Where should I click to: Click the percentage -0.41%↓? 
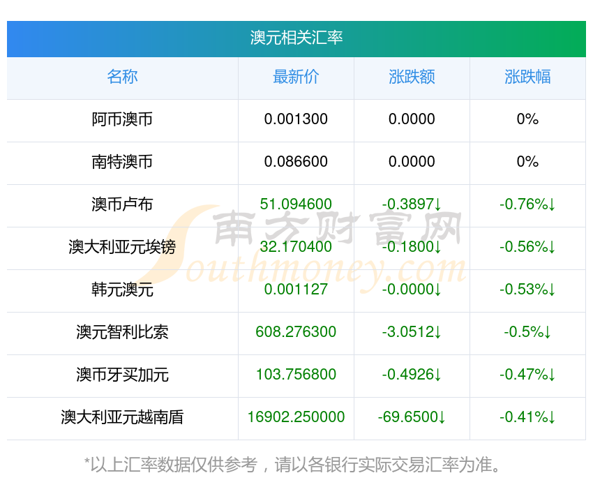point(527,417)
